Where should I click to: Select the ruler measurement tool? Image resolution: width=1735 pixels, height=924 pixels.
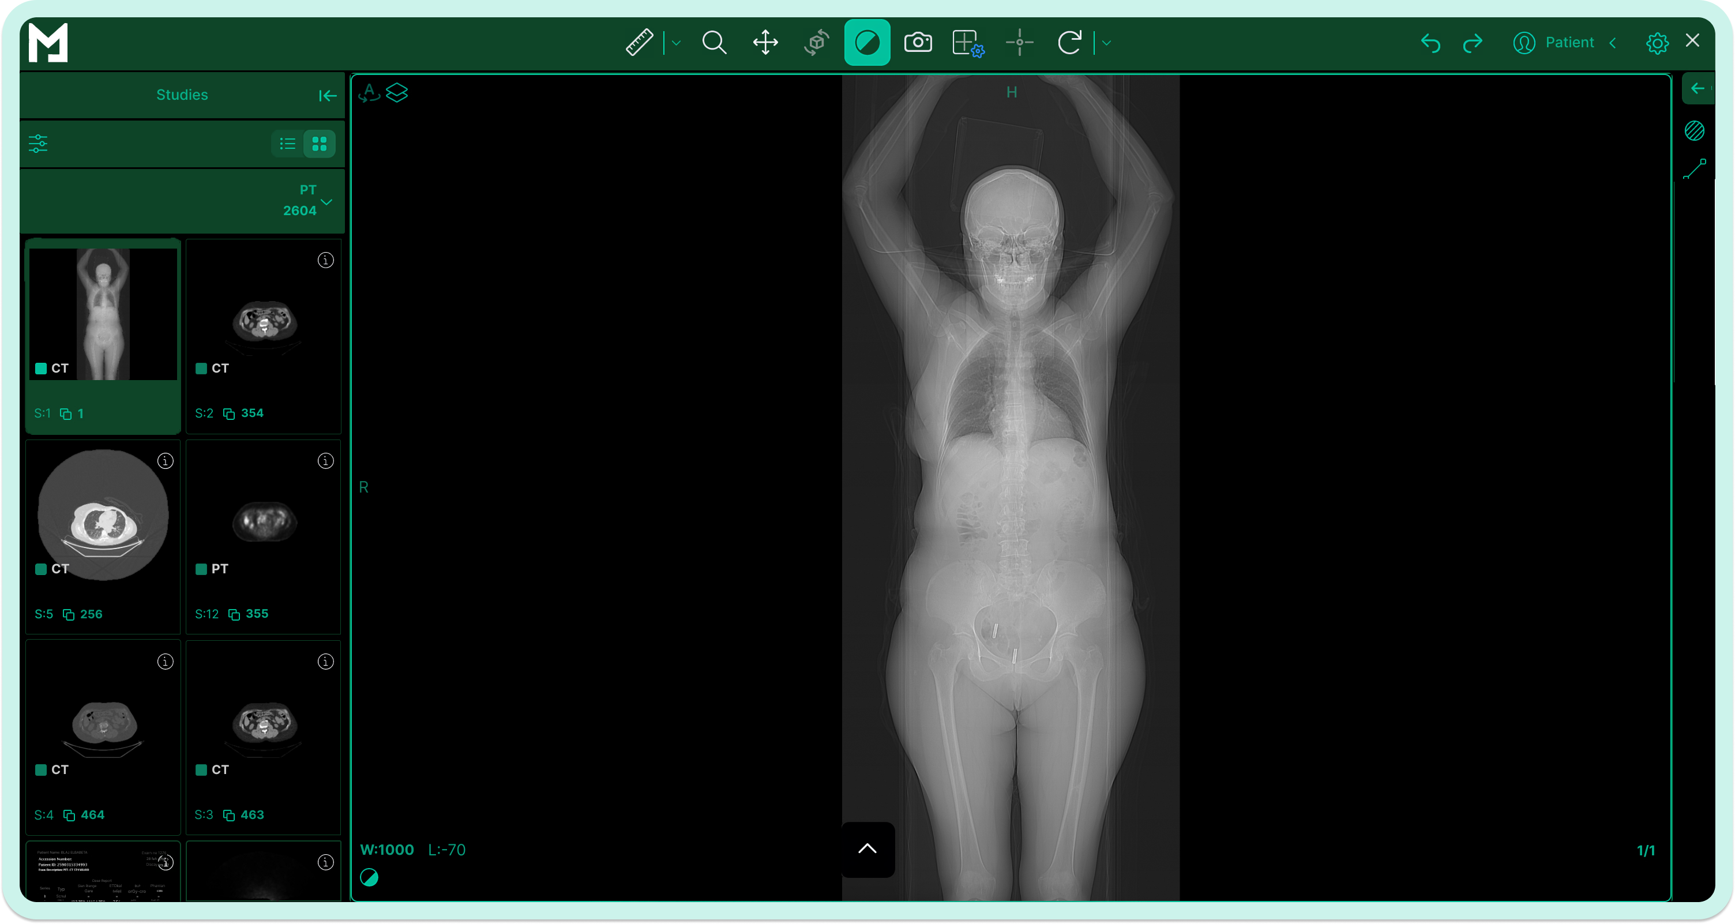click(639, 43)
